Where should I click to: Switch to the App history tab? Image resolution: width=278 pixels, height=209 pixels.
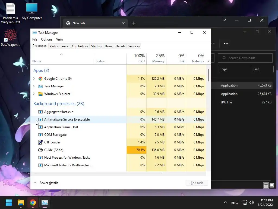[80, 46]
